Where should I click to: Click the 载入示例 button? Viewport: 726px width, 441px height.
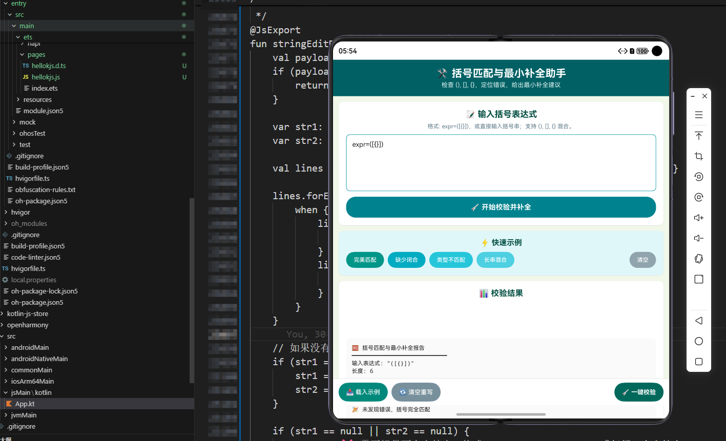point(363,391)
